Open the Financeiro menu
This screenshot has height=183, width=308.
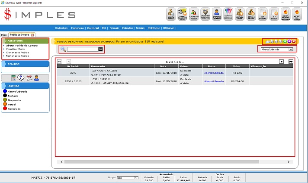tap(77, 28)
